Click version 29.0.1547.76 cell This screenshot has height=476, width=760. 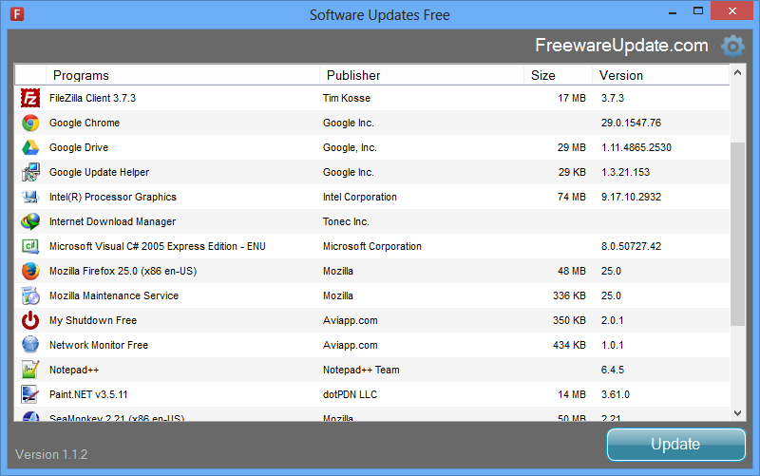click(x=631, y=123)
